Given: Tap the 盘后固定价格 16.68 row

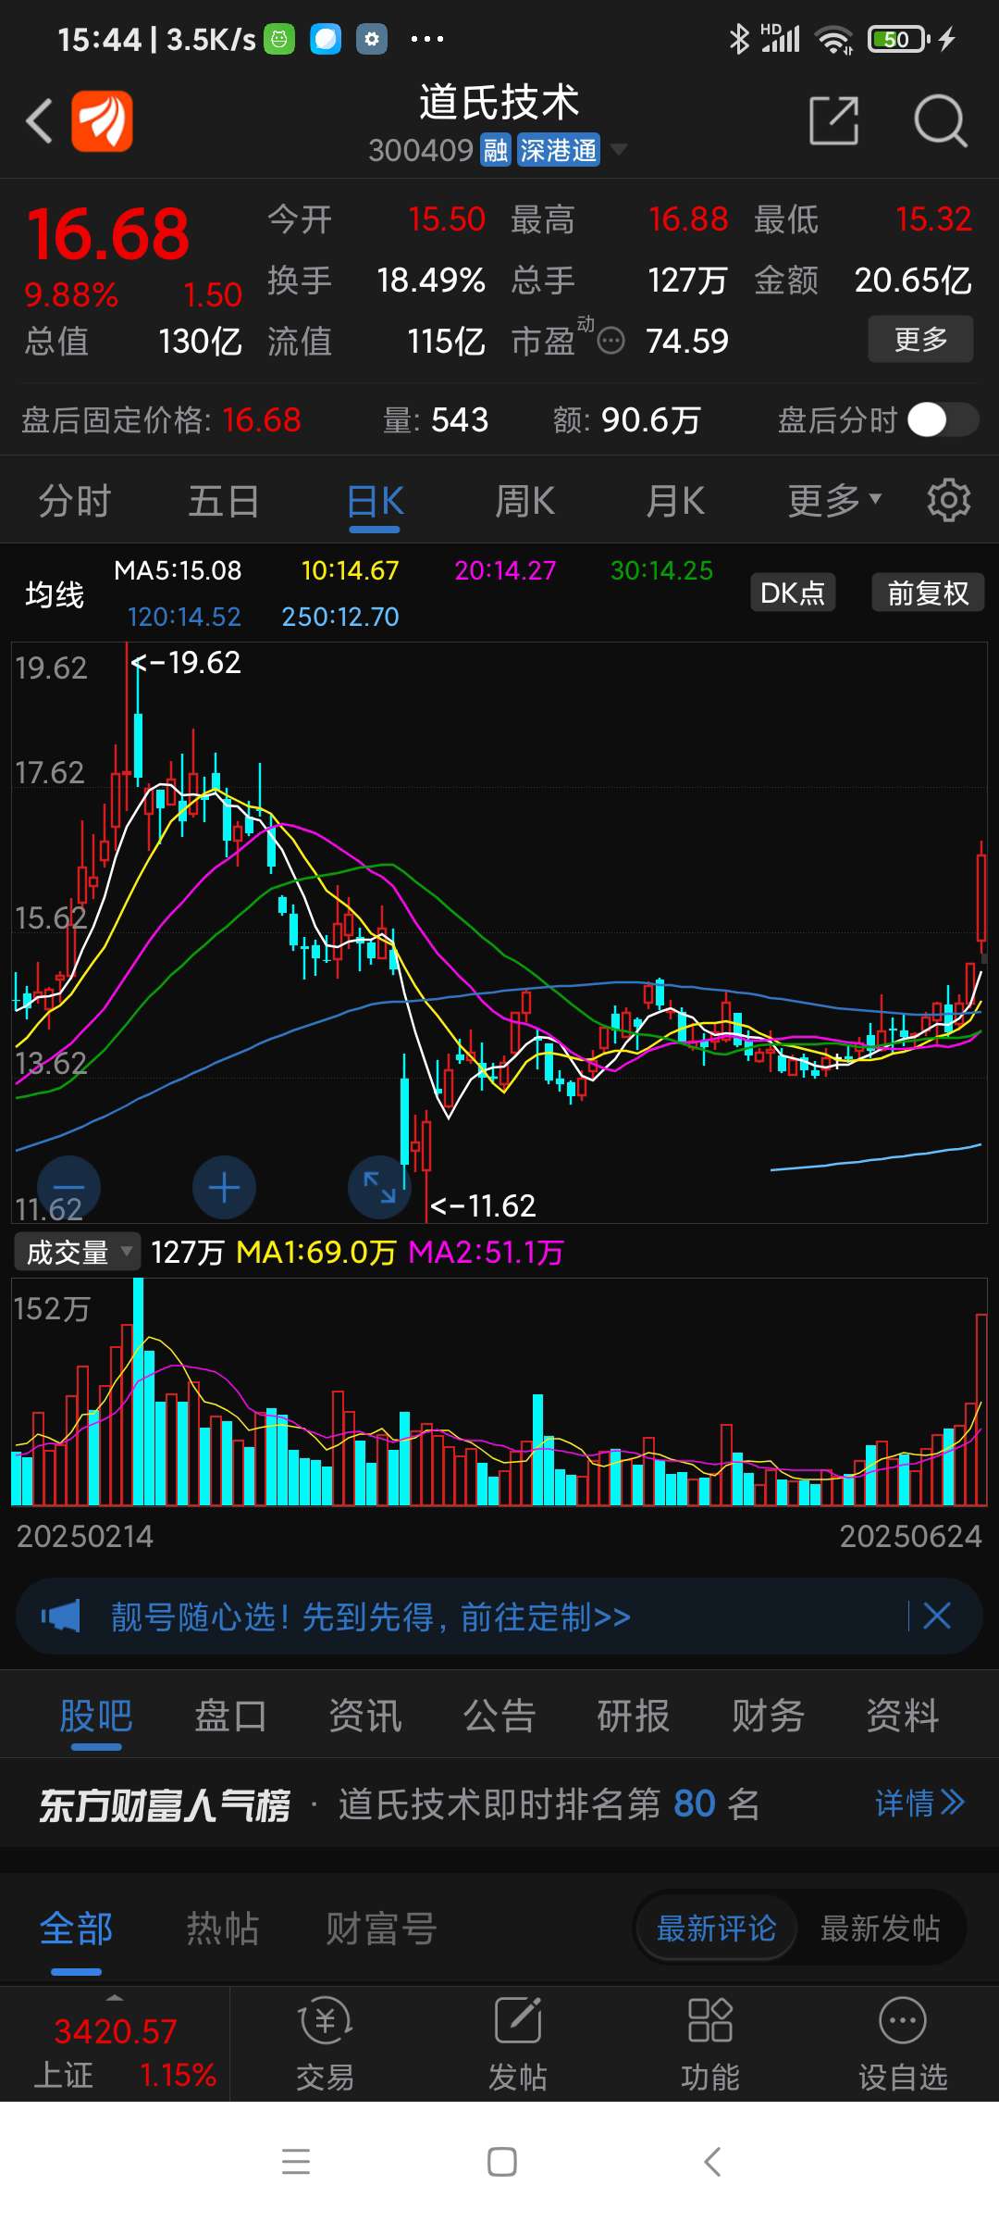Looking at the screenshot, I should click(162, 419).
